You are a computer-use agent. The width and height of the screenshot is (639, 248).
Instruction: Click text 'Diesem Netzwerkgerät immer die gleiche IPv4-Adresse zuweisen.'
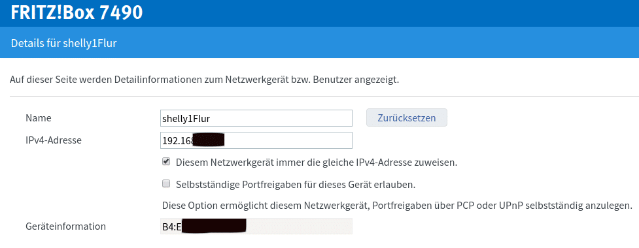[317, 163]
